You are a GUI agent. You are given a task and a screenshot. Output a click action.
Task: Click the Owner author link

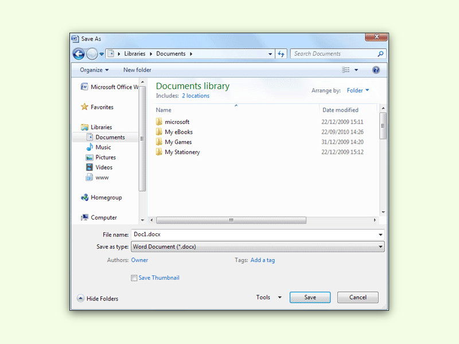click(x=139, y=260)
